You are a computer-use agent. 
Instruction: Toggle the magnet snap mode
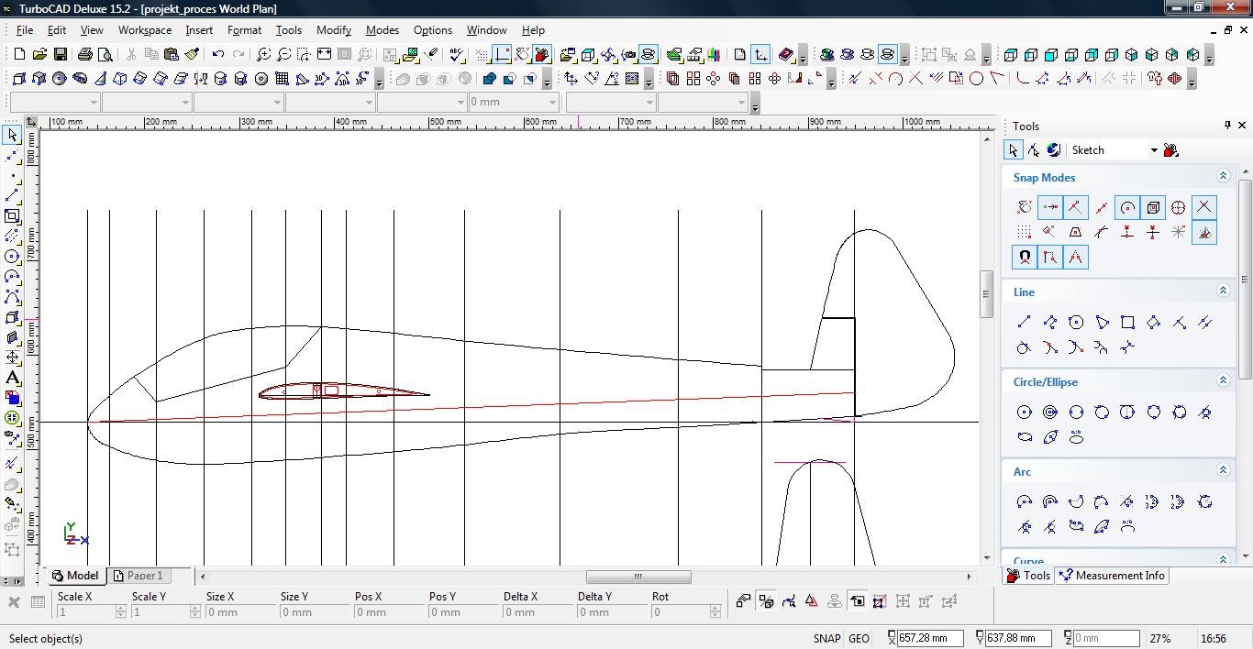click(1025, 258)
